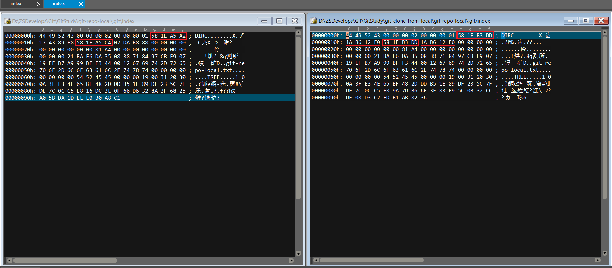
Task: Click left arrow of right window horizontal scrollbar
Action: point(316,260)
